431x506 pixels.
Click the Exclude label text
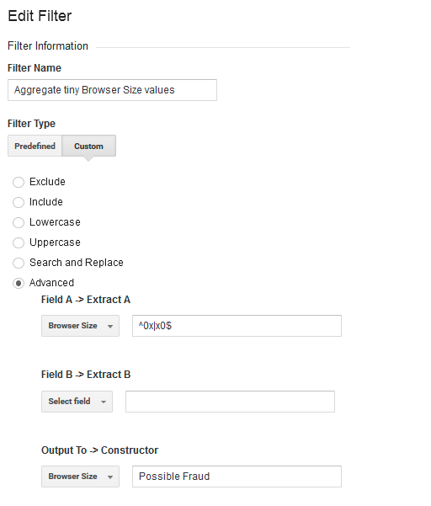pyautogui.click(x=47, y=182)
